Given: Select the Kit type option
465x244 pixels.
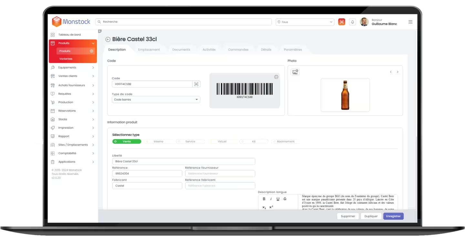Looking at the screenshot, I should tap(254, 141).
